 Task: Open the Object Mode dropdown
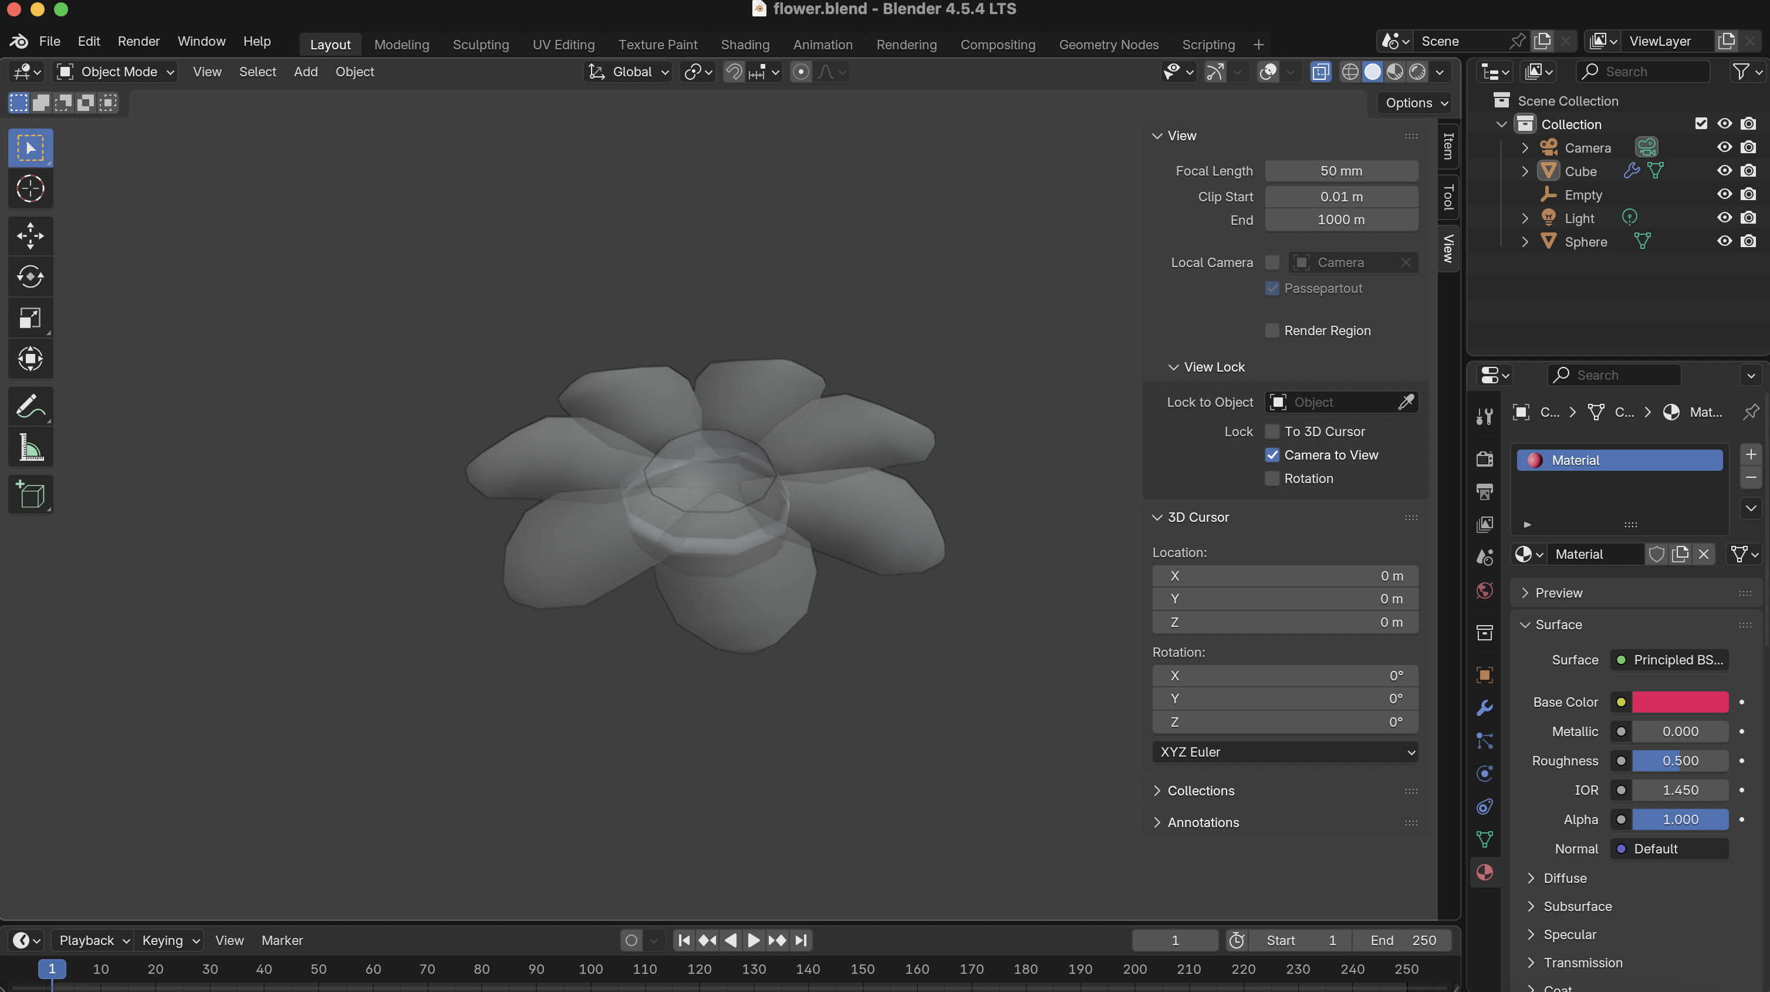pos(116,72)
